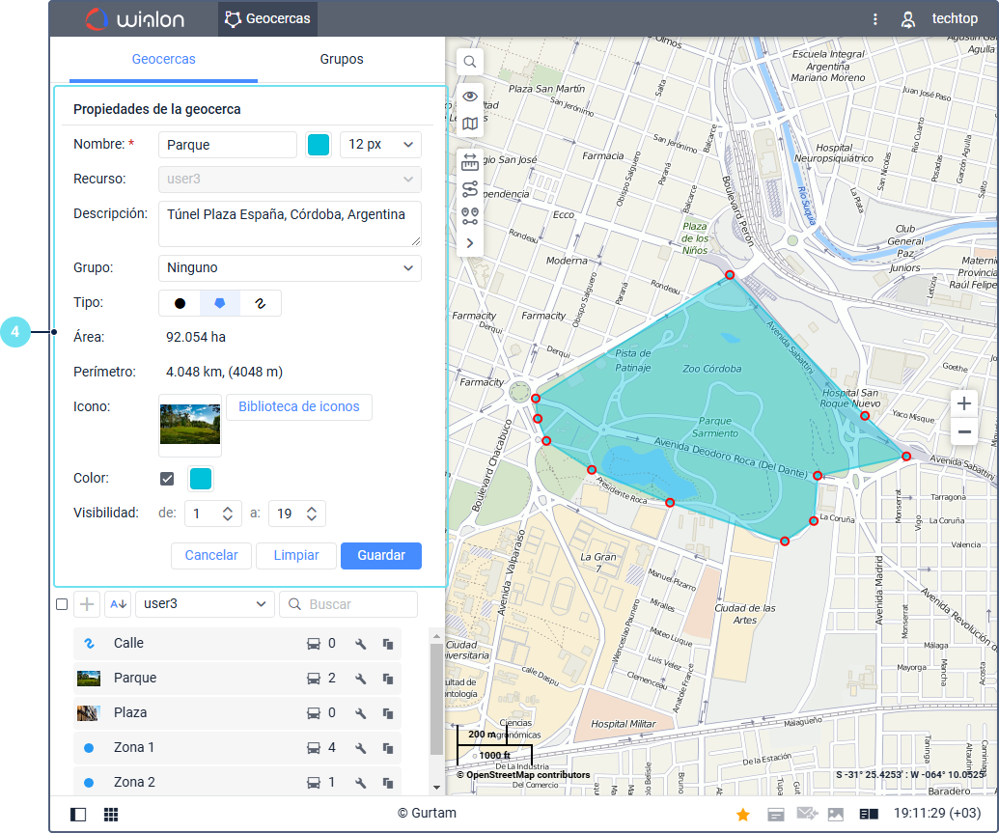Zoom out on the map

pos(963,432)
